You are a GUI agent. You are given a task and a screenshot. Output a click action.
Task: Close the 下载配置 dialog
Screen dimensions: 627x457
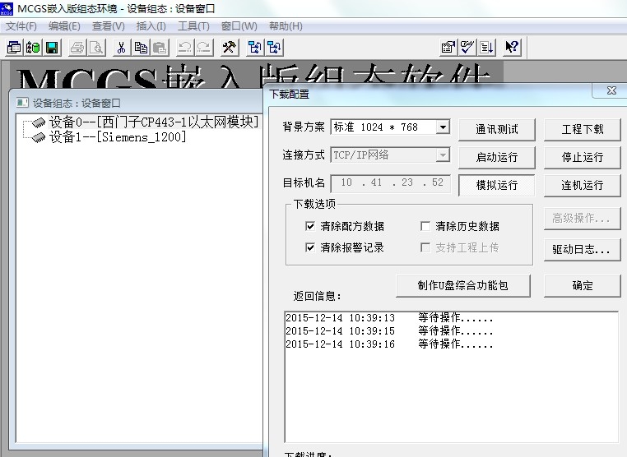tap(611, 90)
